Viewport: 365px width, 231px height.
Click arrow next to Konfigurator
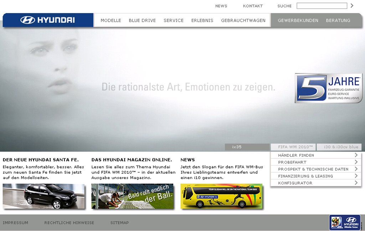tap(356, 183)
